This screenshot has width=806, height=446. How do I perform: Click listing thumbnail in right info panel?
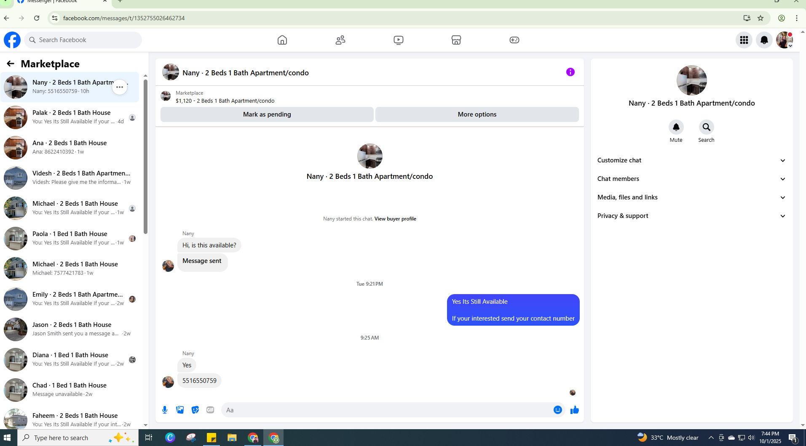(691, 80)
